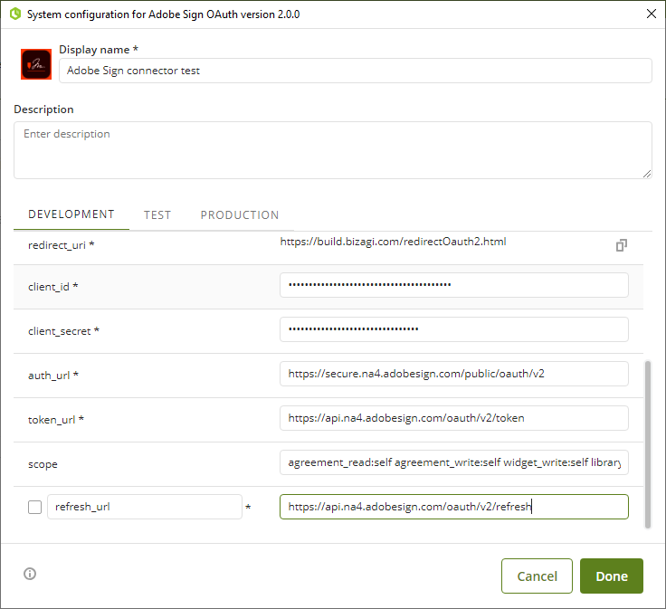Viewport: 666px width, 609px height.
Task: Click the token_url label
Action: point(55,420)
